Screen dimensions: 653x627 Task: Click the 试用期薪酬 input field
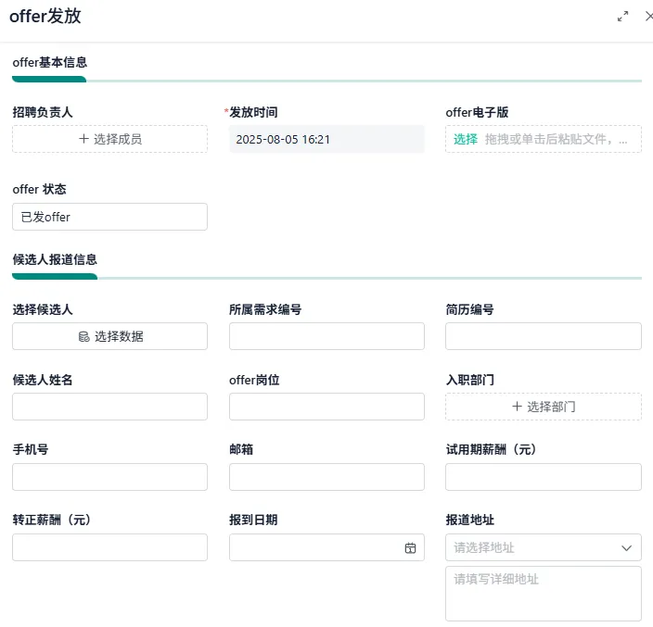[x=543, y=477]
